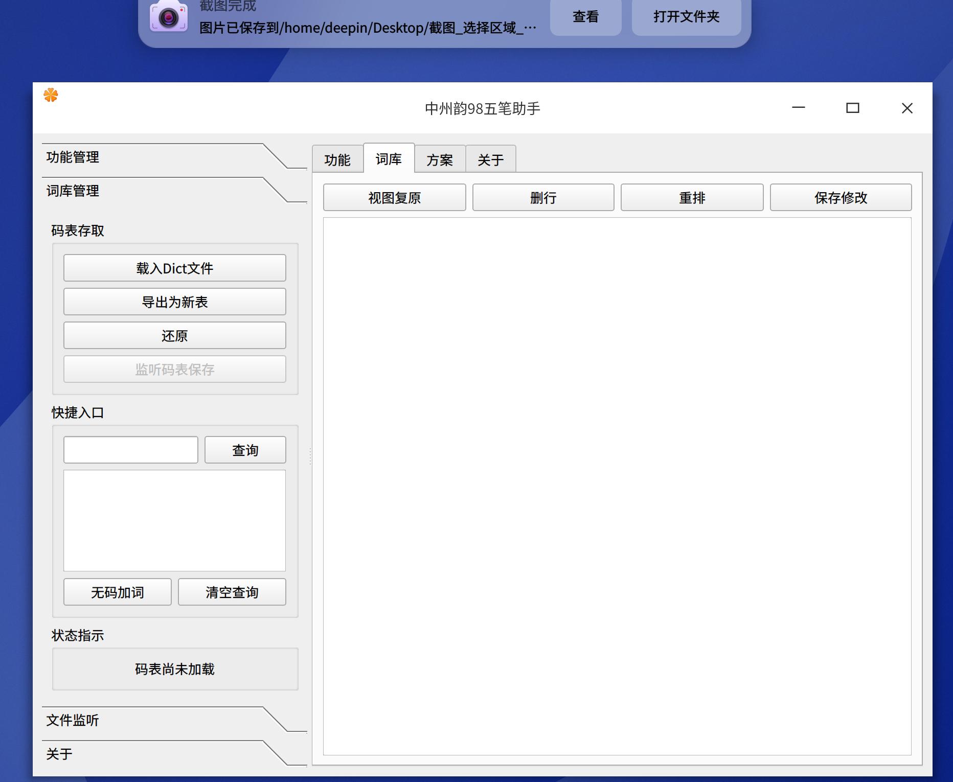The image size is (953, 782).
Task: Click 导出为新表 to export table
Action: pyautogui.click(x=174, y=302)
